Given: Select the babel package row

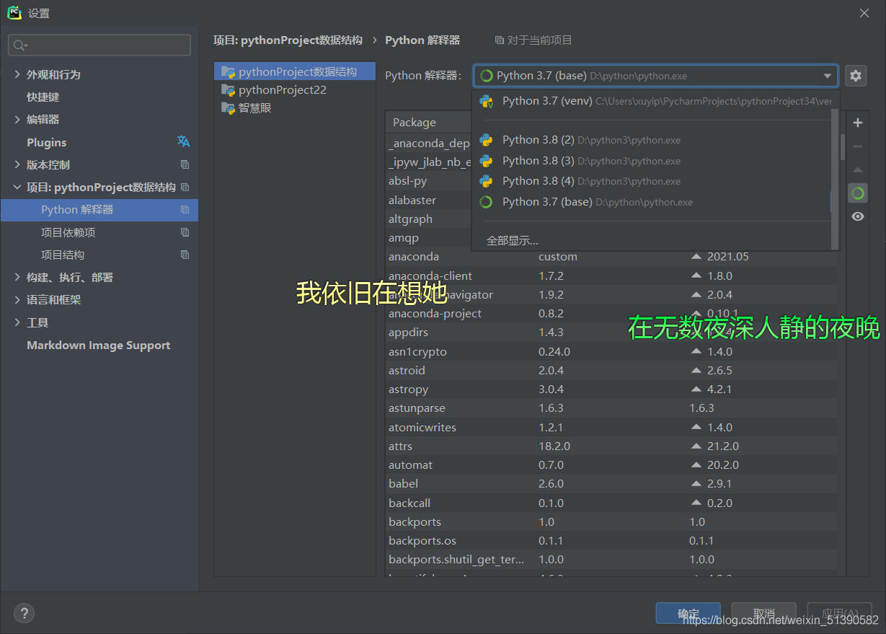Looking at the screenshot, I should click(x=612, y=484).
